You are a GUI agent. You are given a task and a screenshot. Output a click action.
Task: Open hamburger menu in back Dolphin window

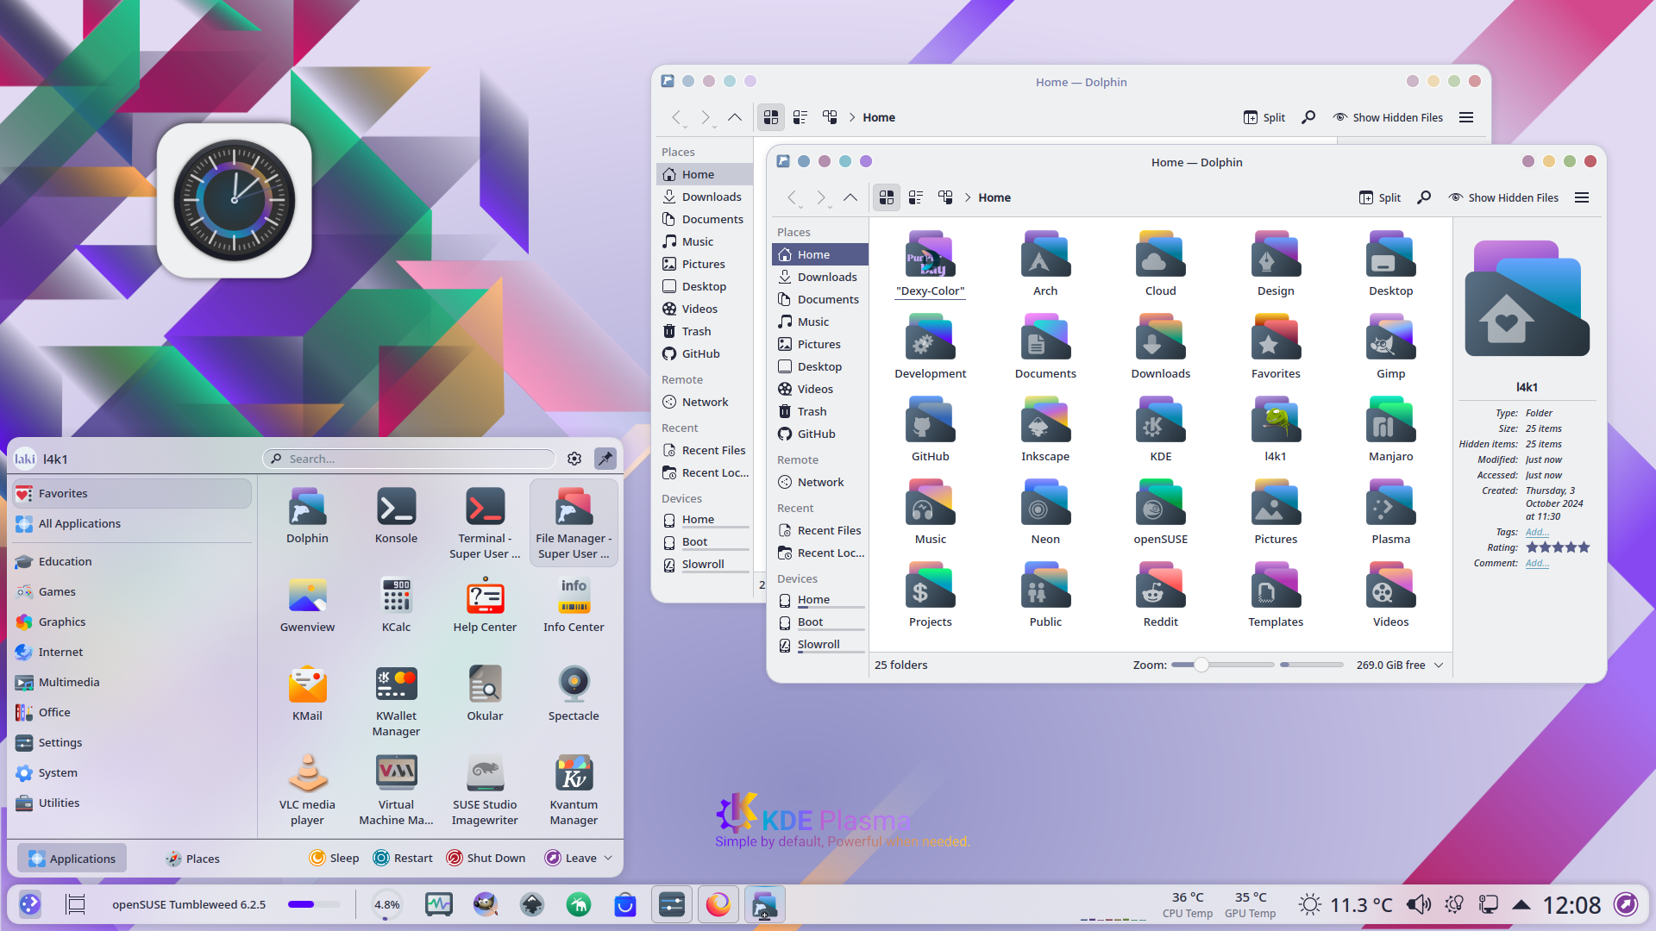1466,117
